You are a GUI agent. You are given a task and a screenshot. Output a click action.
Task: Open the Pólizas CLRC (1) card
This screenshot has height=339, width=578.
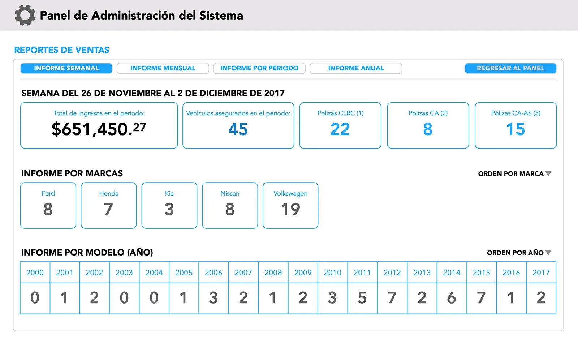(x=340, y=125)
